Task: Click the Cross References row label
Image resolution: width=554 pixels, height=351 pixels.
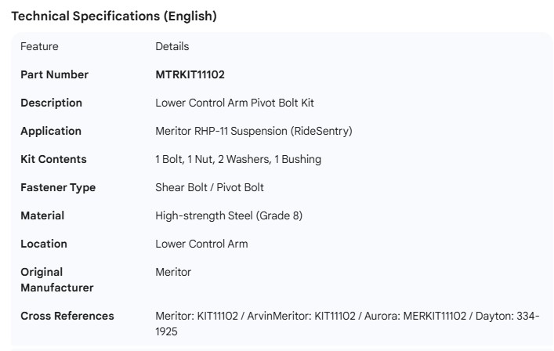Action: click(67, 316)
